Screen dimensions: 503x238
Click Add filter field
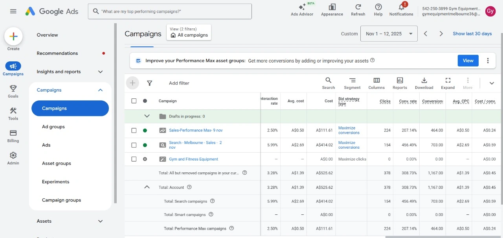(x=179, y=83)
